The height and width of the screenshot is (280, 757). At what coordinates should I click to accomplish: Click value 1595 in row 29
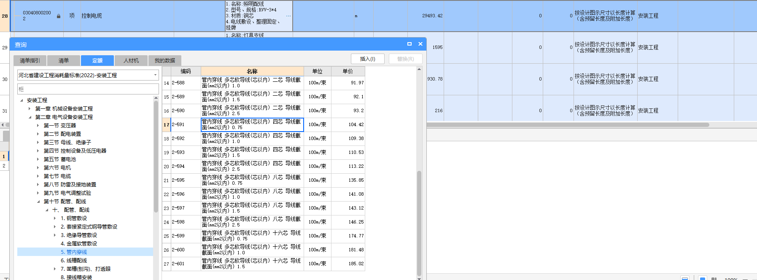pos(437,48)
